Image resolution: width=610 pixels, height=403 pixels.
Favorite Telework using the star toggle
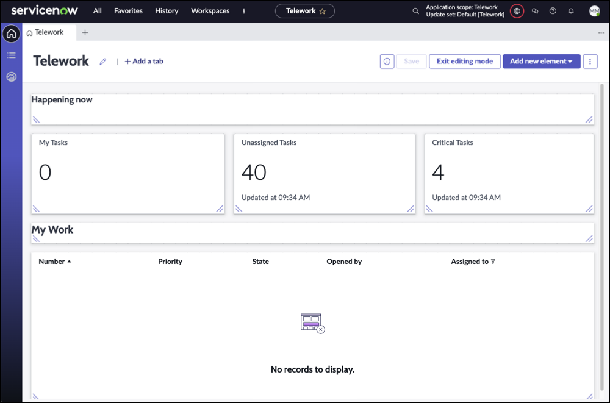pos(323,11)
